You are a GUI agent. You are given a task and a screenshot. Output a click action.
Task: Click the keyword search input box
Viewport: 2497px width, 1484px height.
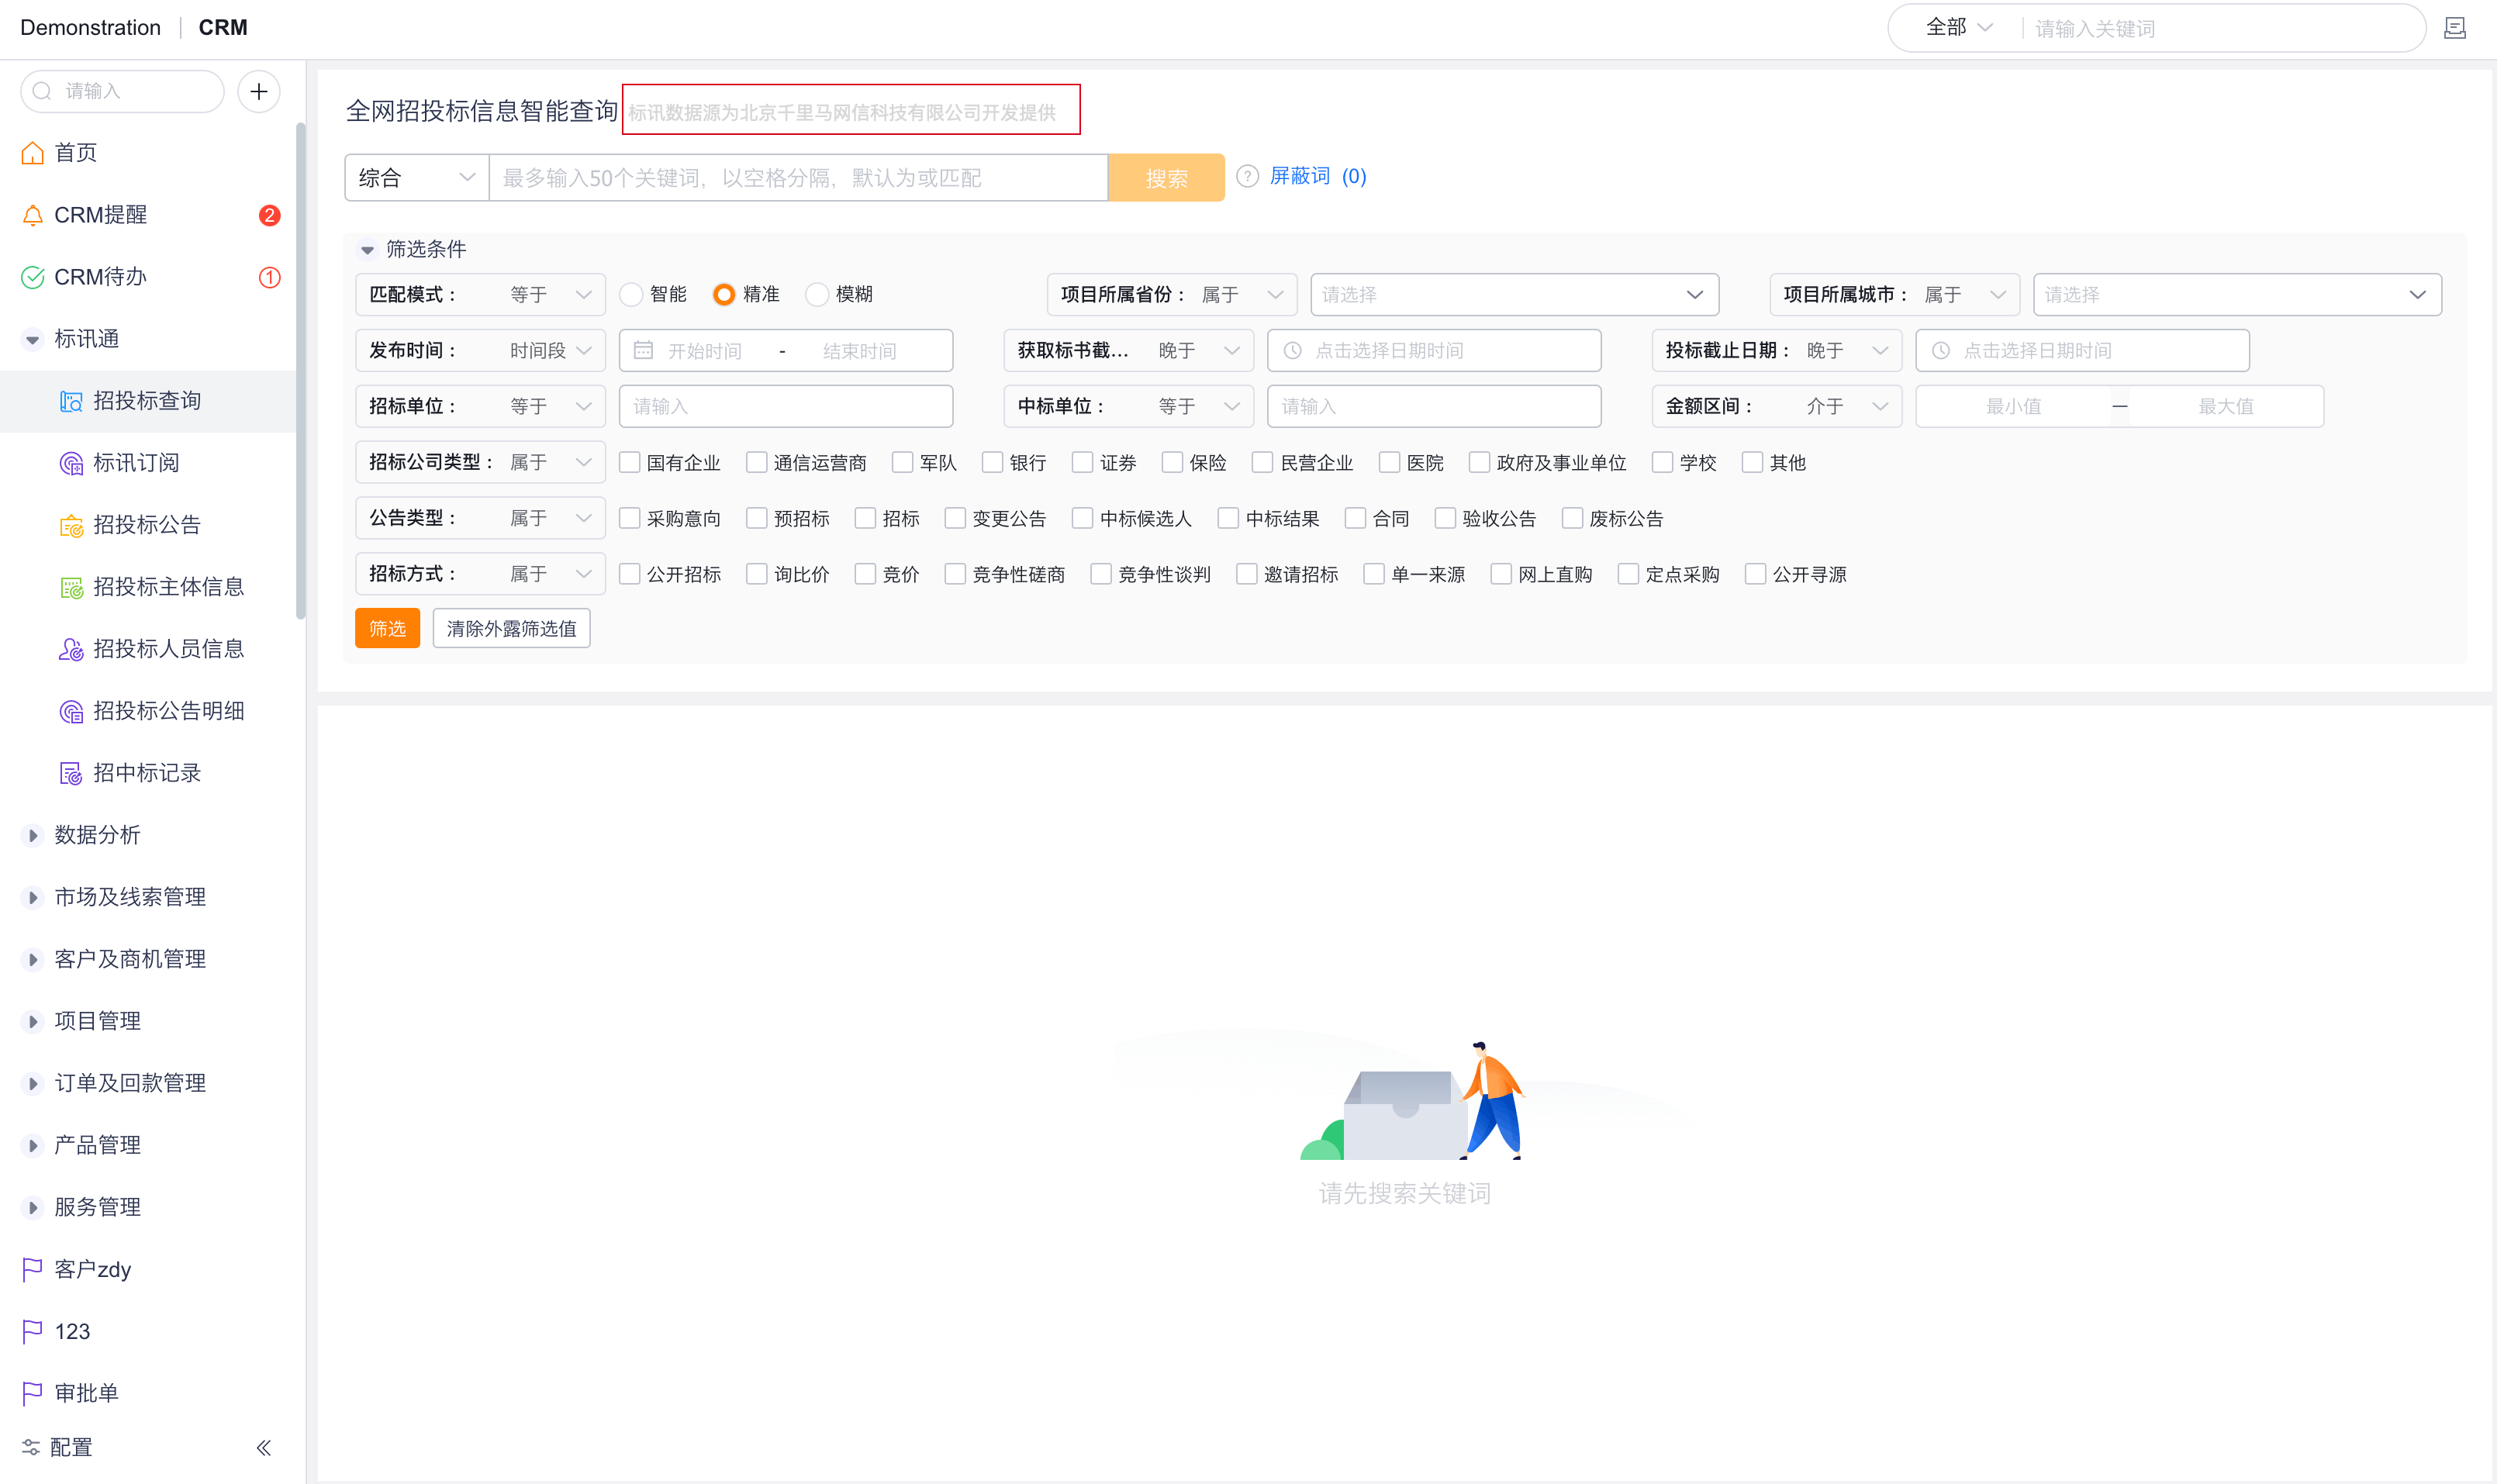tap(798, 177)
